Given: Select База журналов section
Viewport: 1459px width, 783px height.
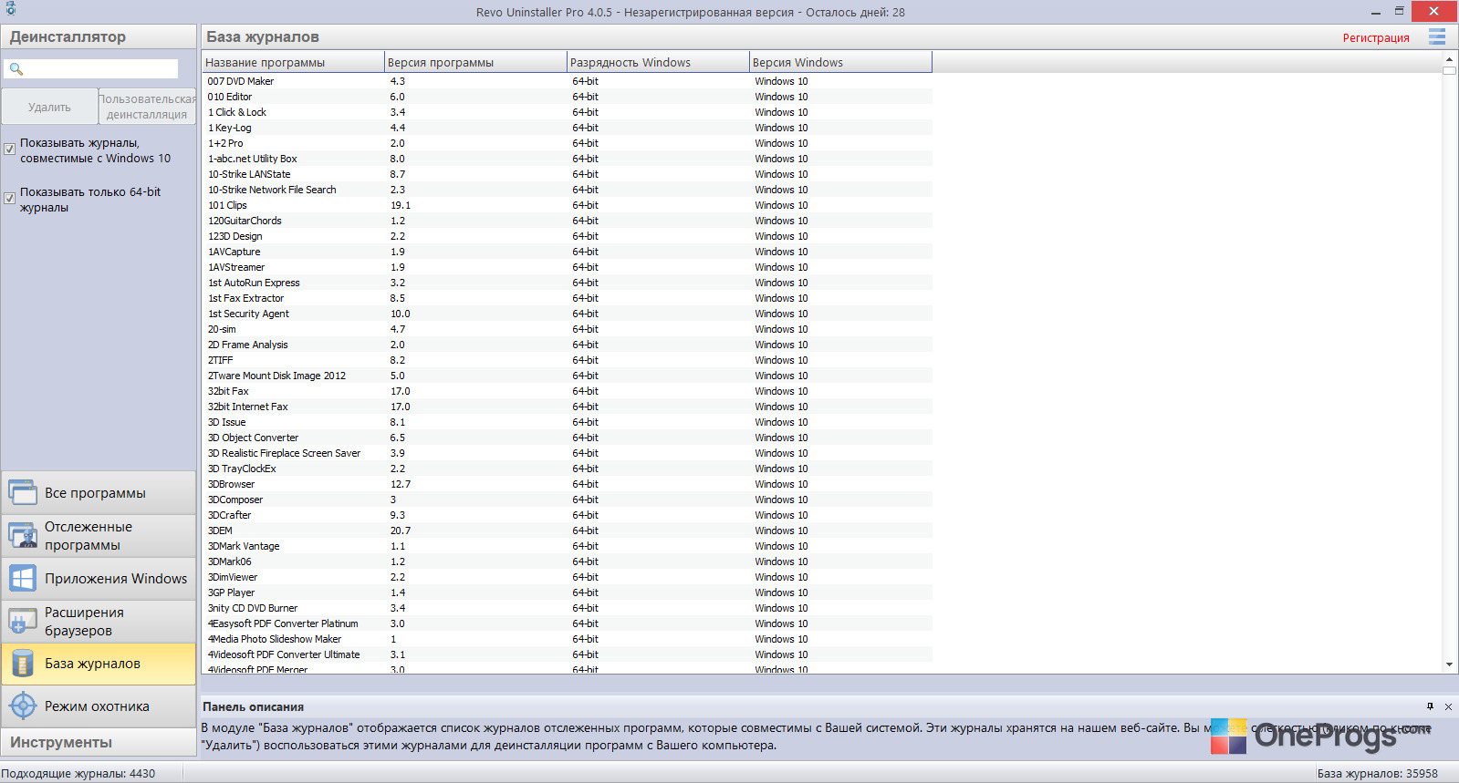Looking at the screenshot, I should point(99,664).
